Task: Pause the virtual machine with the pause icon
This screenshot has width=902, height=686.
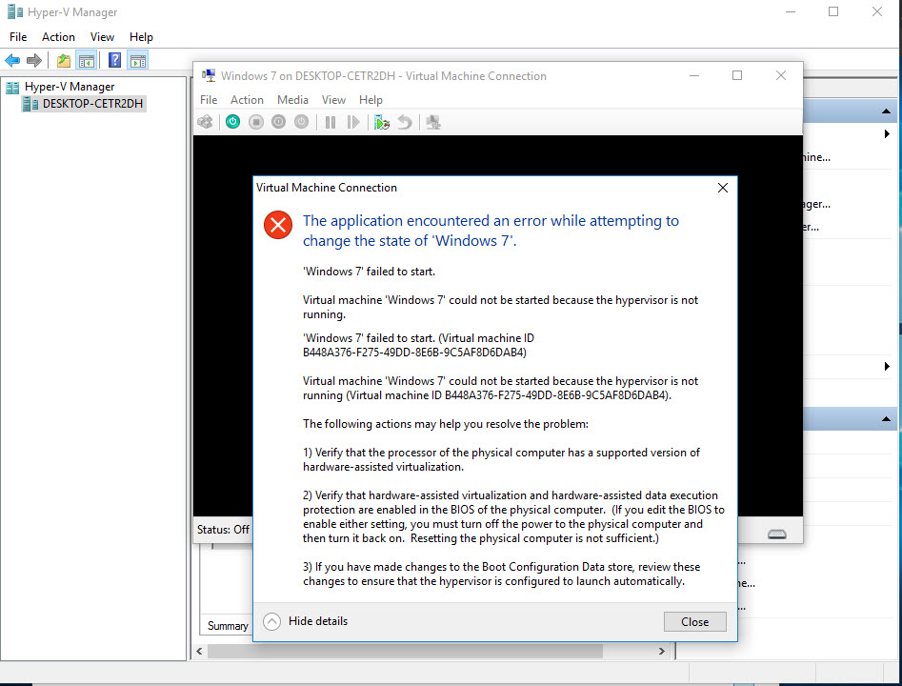Action: [331, 122]
